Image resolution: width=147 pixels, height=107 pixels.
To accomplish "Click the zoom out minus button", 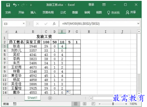I will [x=100, y=104].
